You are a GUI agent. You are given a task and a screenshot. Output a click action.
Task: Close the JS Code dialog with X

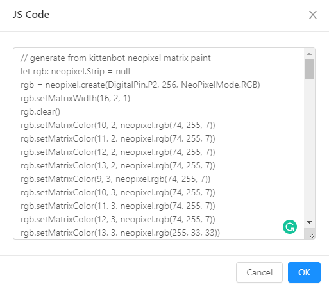point(313,15)
